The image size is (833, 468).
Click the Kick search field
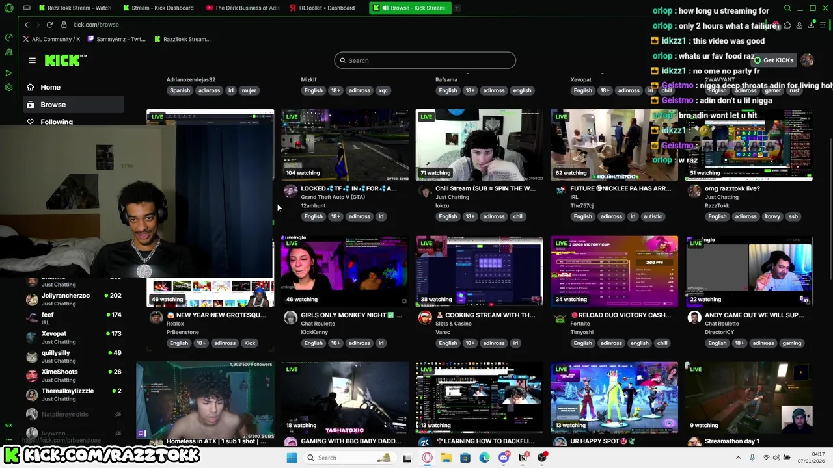coord(425,60)
